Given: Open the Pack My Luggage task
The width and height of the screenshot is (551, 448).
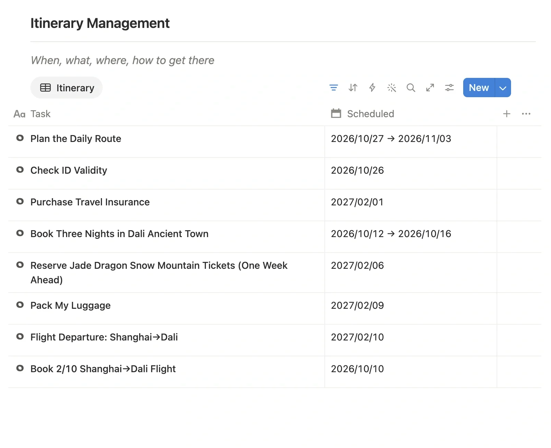Looking at the screenshot, I should point(71,305).
